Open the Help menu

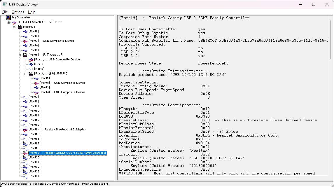(32, 12)
